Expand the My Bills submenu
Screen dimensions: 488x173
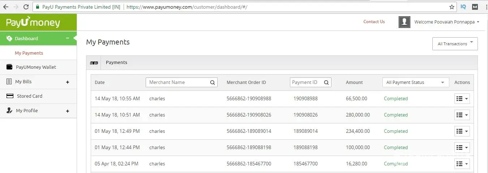coord(67,82)
